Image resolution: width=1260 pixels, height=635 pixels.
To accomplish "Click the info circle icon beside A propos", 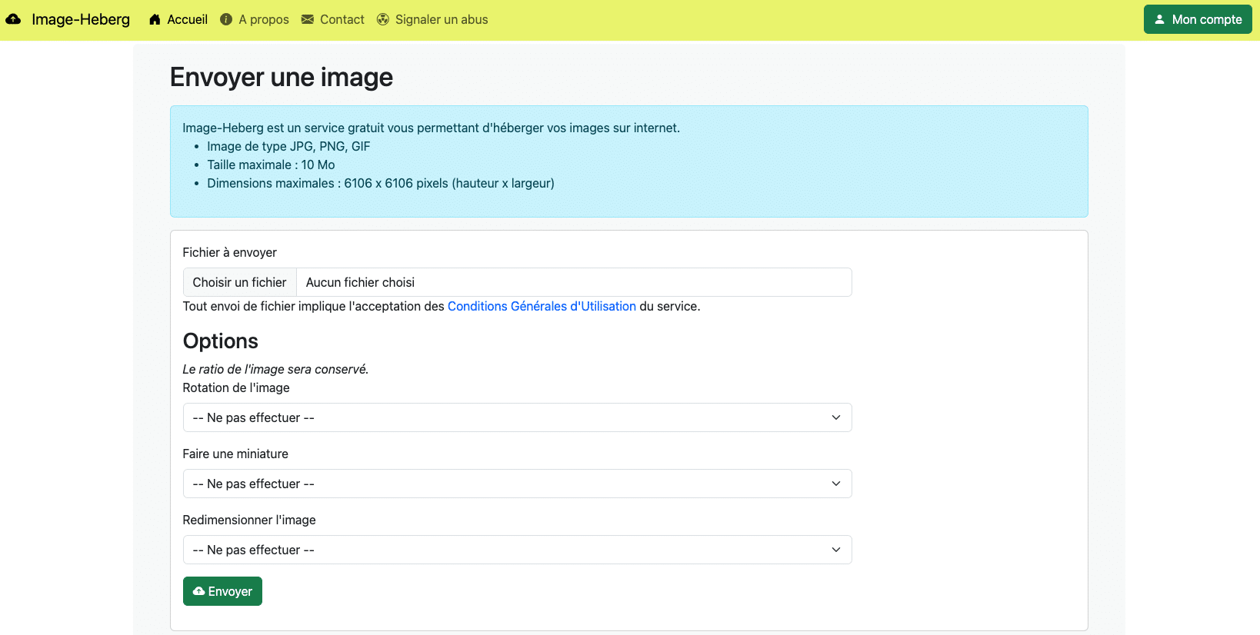I will pyautogui.click(x=226, y=19).
